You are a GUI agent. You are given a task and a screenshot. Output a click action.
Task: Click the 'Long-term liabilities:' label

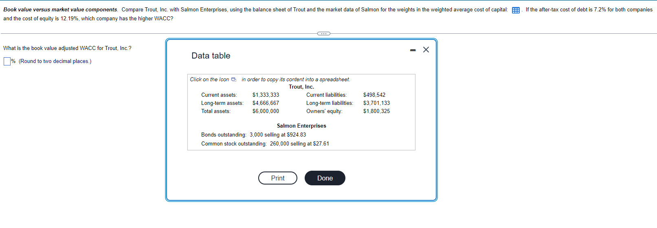330,103
